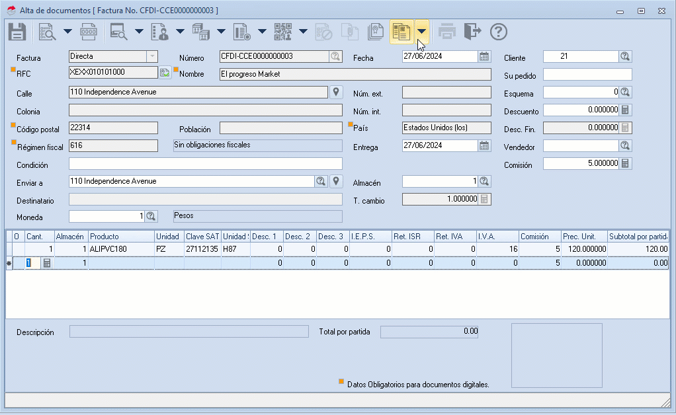Expand the dropdown arrow next to QR code icon

click(303, 32)
